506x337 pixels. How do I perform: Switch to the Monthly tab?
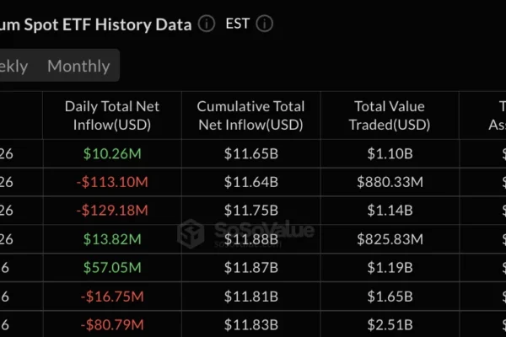point(78,66)
